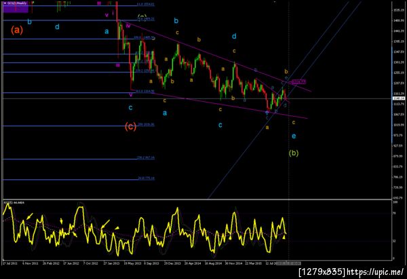Image resolution: width=407 pixels, height=279 pixels.
Task: Select the green (b) wave label at the bottom
Action: 294,153
